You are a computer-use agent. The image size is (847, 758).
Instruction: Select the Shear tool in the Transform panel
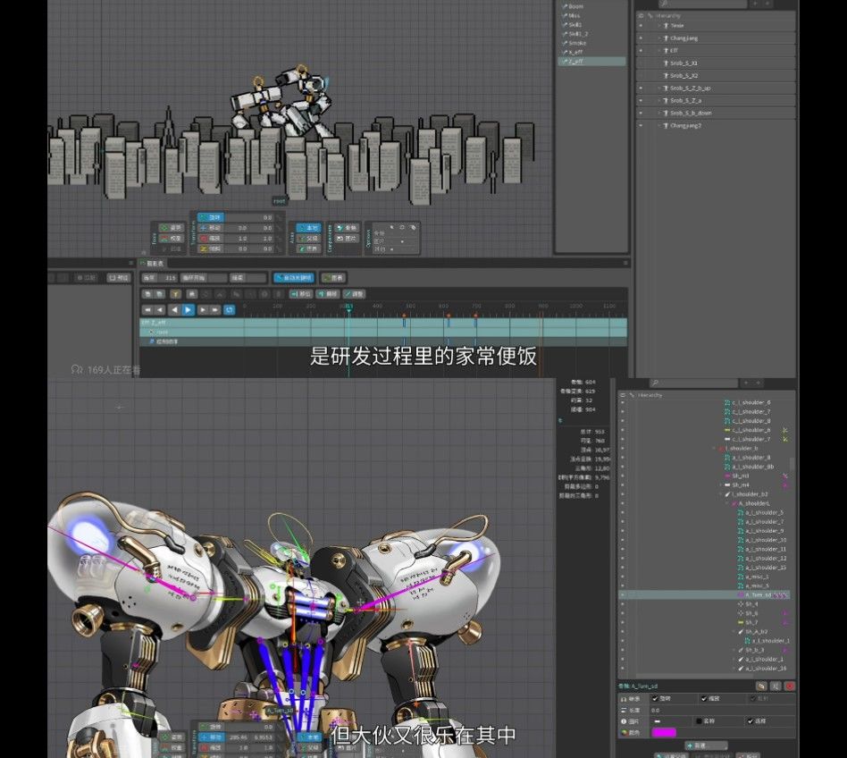pos(210,248)
